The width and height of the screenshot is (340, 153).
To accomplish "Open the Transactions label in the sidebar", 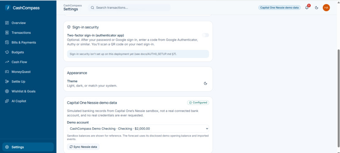I will pos(21,33).
